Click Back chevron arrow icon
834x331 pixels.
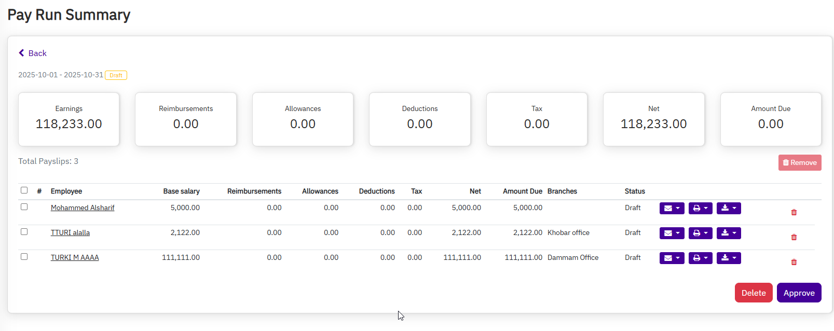pyautogui.click(x=21, y=53)
